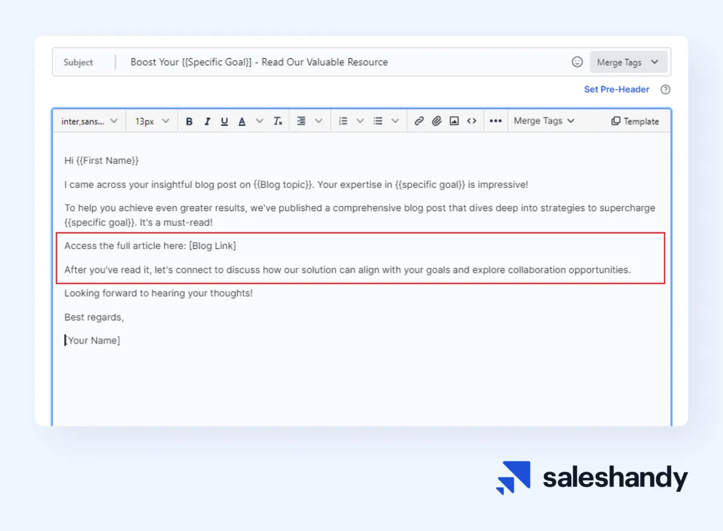Open numbered list style options
The image size is (723, 531).
360,121
